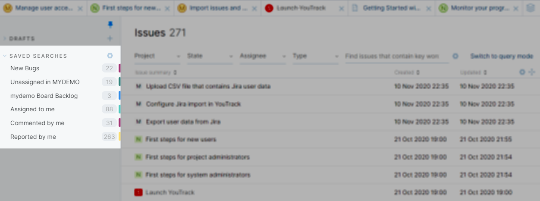
Task: Click the blue color tag of mydemo Board Backlog
Action: point(119,96)
